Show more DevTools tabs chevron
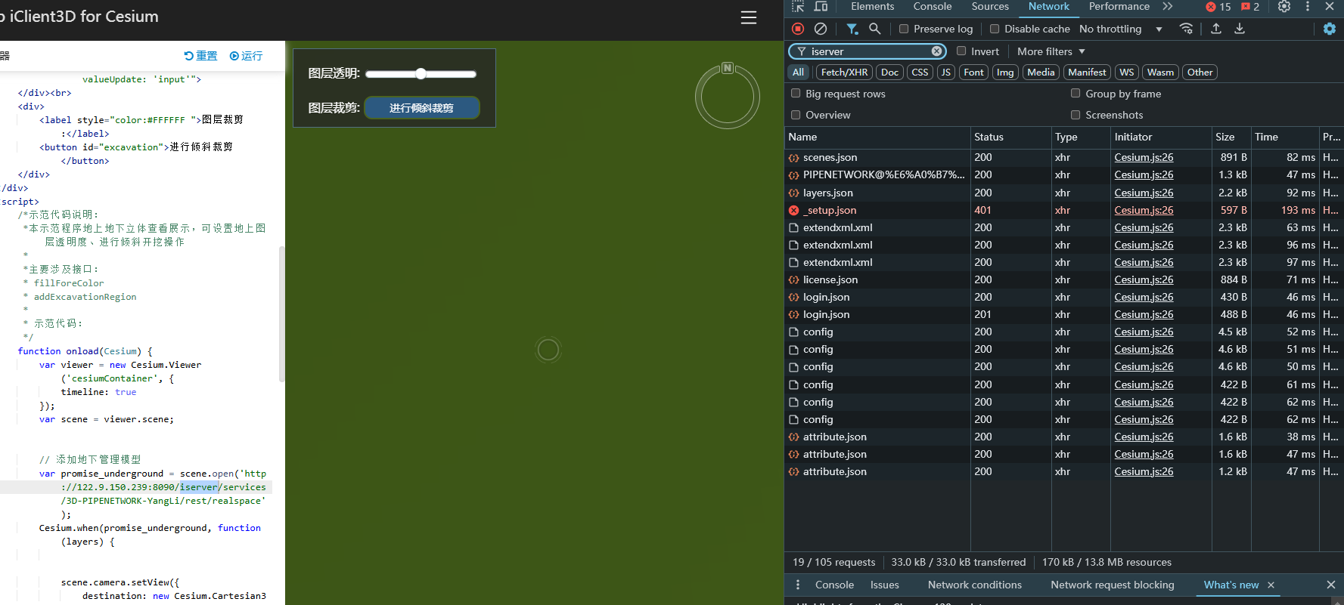This screenshot has height=605, width=1344. pos(1168,6)
